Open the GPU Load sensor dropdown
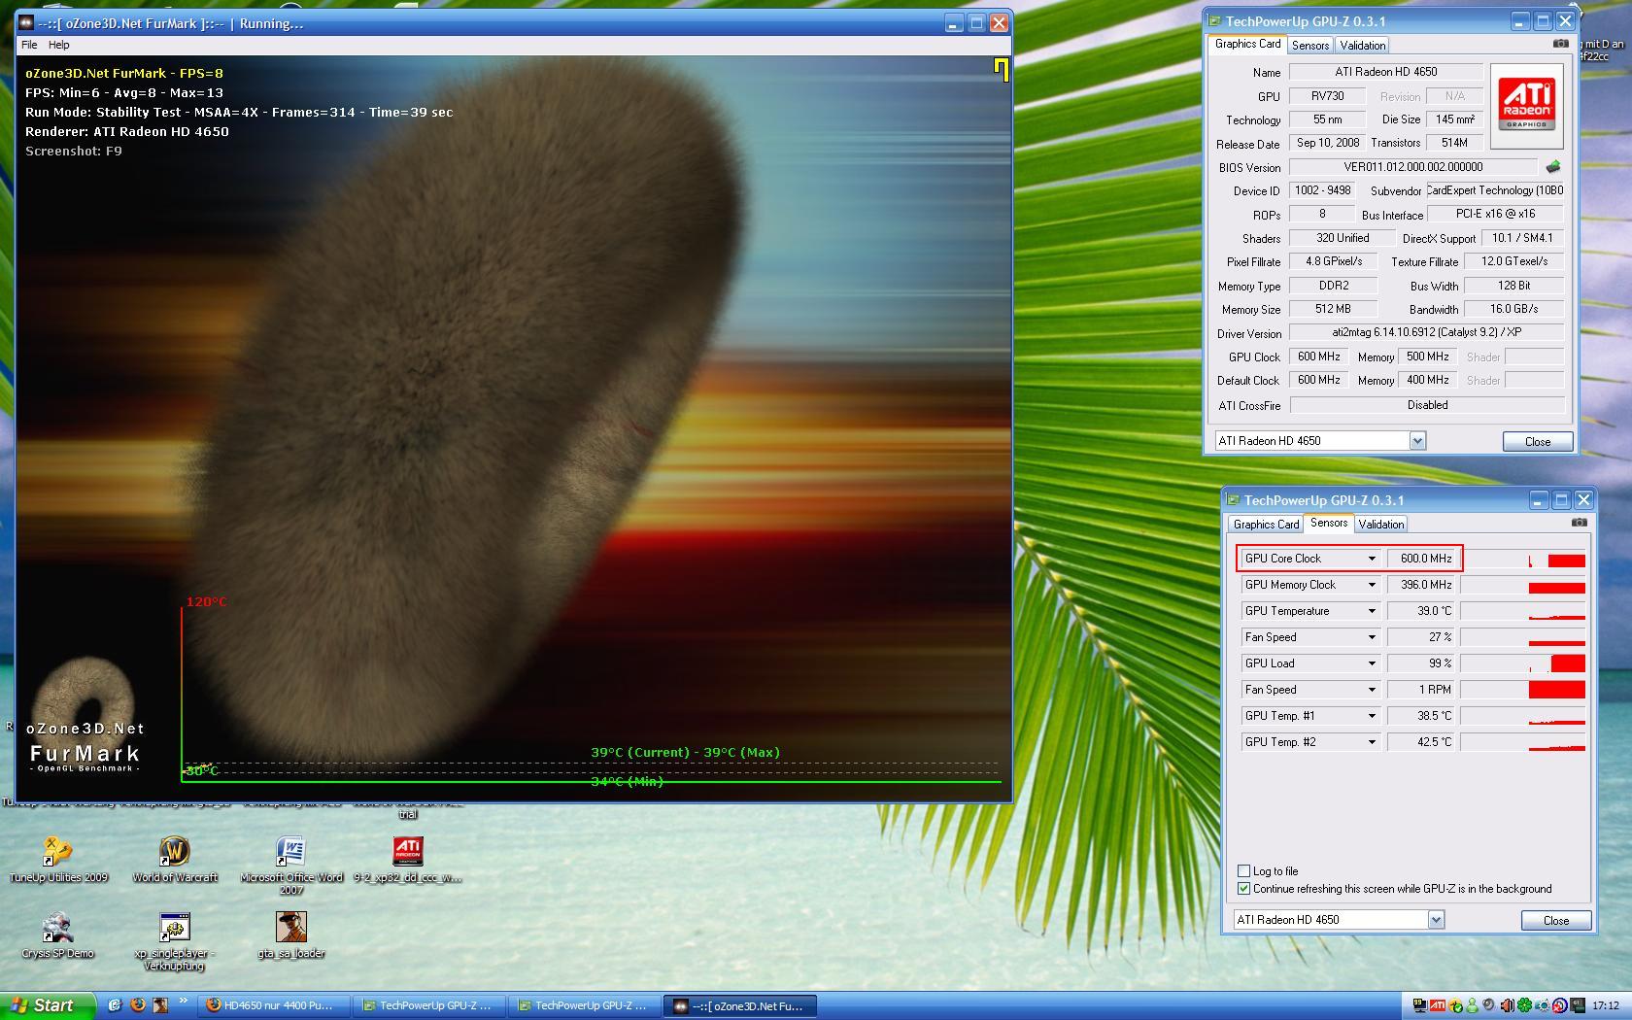Image resolution: width=1632 pixels, height=1020 pixels. pyautogui.click(x=1372, y=663)
